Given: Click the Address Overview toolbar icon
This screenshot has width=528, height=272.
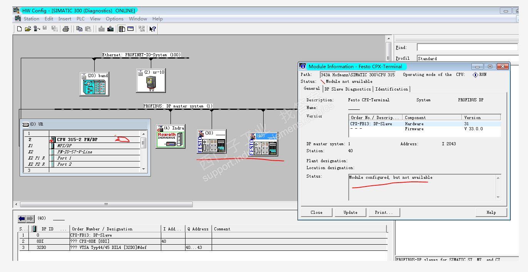Looking at the screenshot, I should point(130,29).
